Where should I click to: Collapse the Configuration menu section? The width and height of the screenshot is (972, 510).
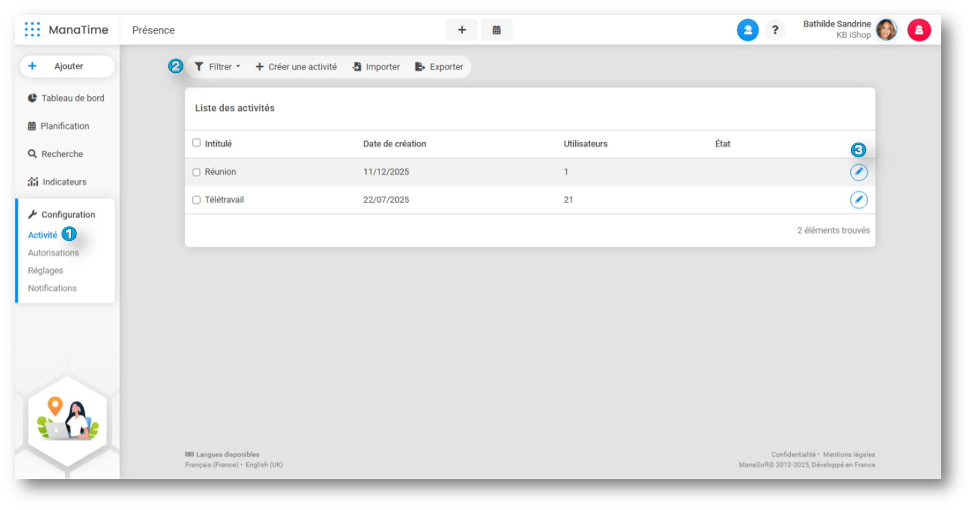tap(68, 215)
